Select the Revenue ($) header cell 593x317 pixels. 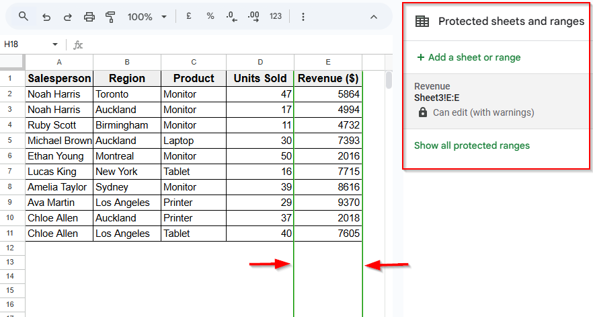click(328, 78)
